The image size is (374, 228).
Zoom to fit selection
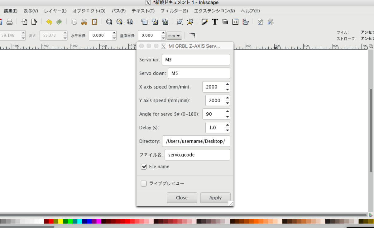tap(109, 22)
